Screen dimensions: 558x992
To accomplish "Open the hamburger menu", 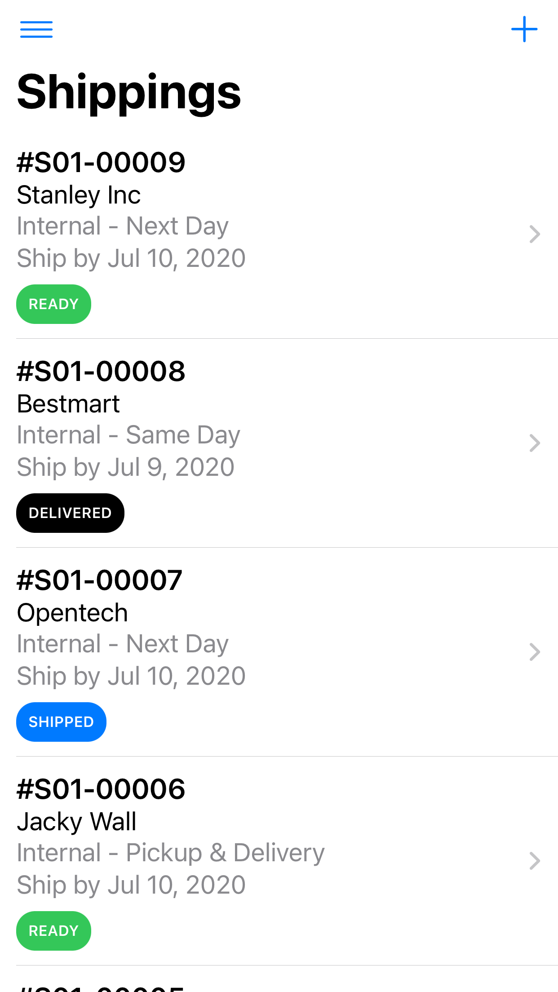I will 36,30.
